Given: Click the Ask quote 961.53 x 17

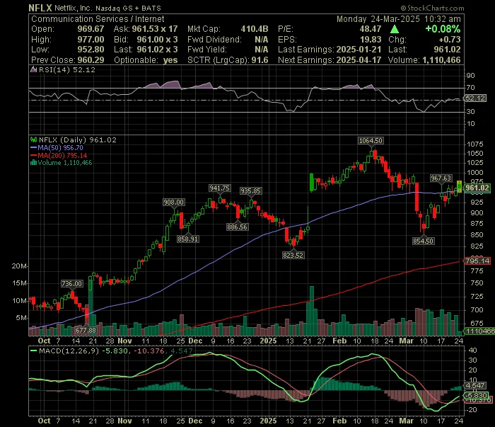Looking at the screenshot, I should pyautogui.click(x=155, y=29).
